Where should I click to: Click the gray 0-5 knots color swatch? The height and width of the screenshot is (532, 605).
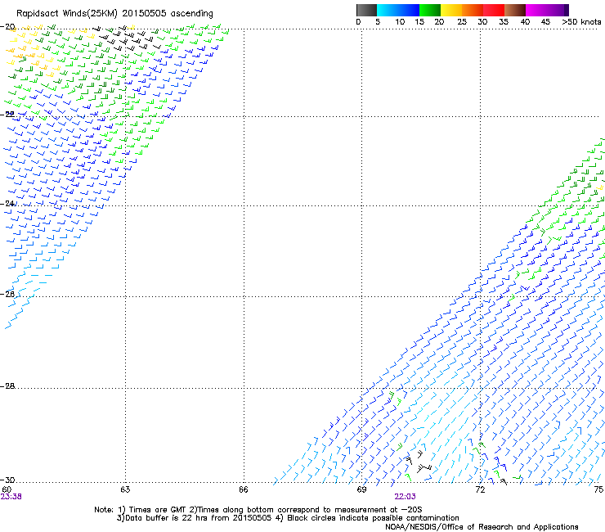[x=366, y=10]
